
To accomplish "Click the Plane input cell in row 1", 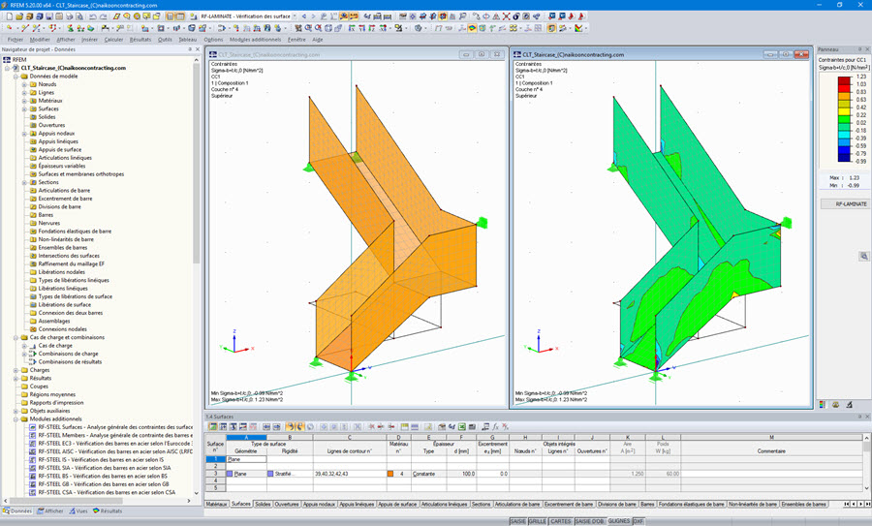I will (246, 459).
